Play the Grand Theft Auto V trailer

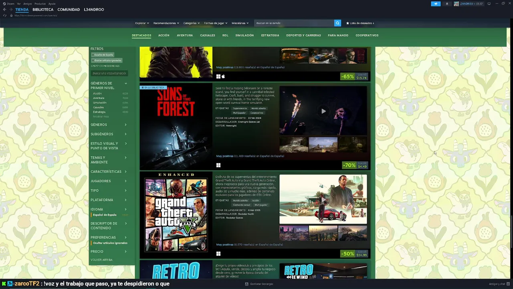(323, 199)
